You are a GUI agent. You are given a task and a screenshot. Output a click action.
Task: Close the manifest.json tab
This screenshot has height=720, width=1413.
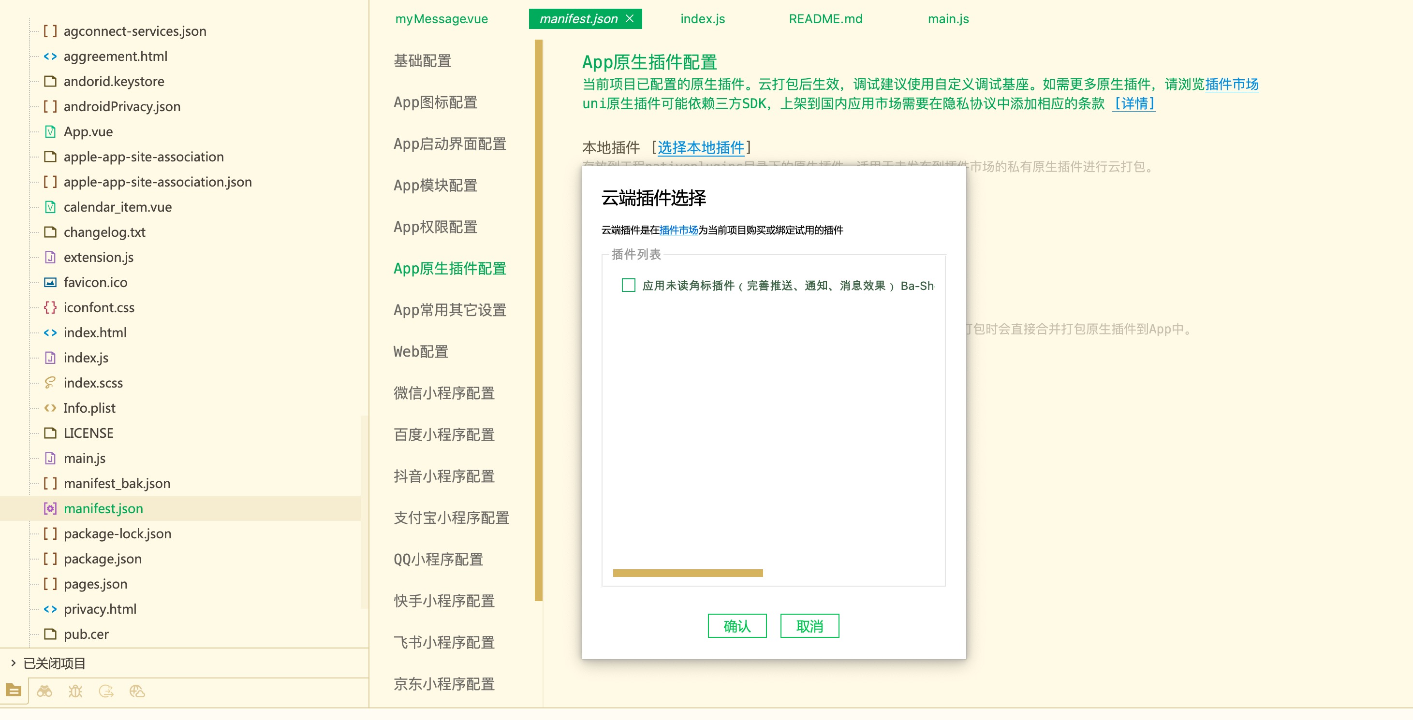pos(630,19)
